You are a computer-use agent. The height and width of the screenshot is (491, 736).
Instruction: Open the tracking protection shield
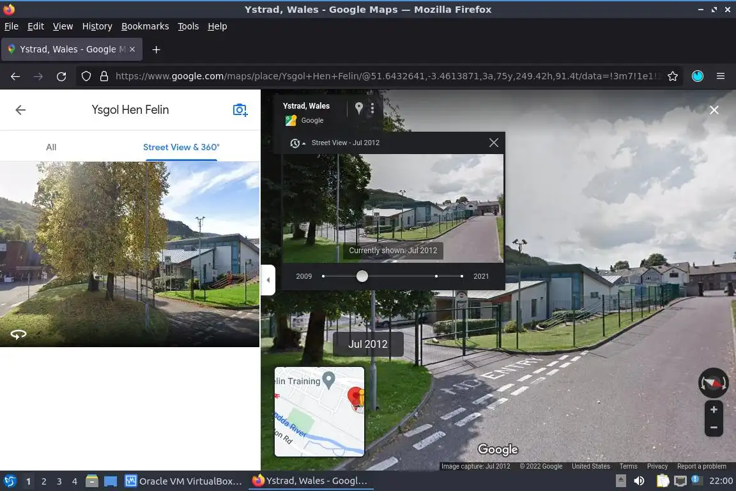(86, 76)
